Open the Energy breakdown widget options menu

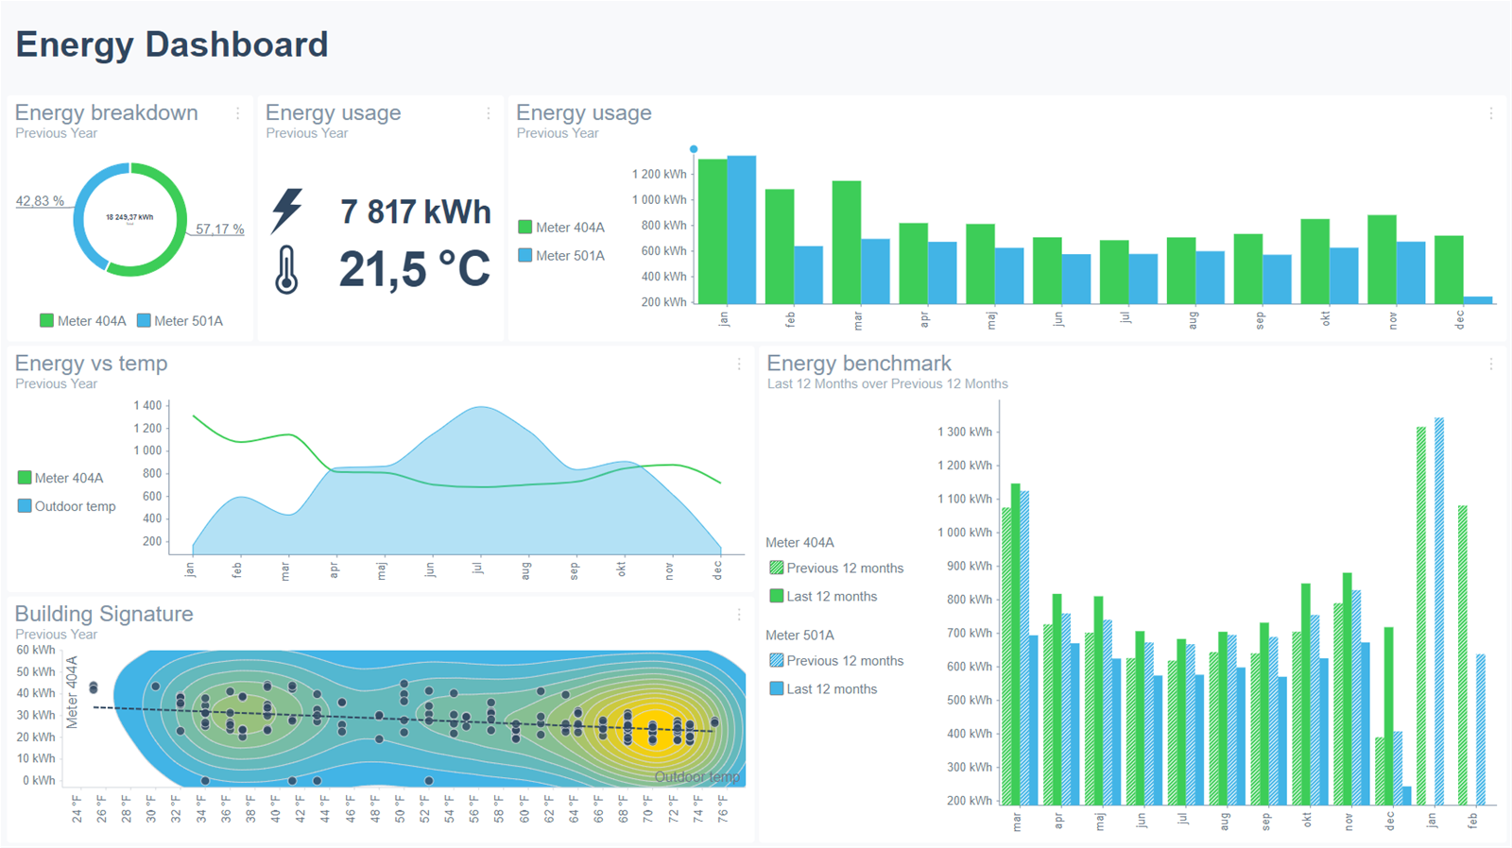(237, 113)
